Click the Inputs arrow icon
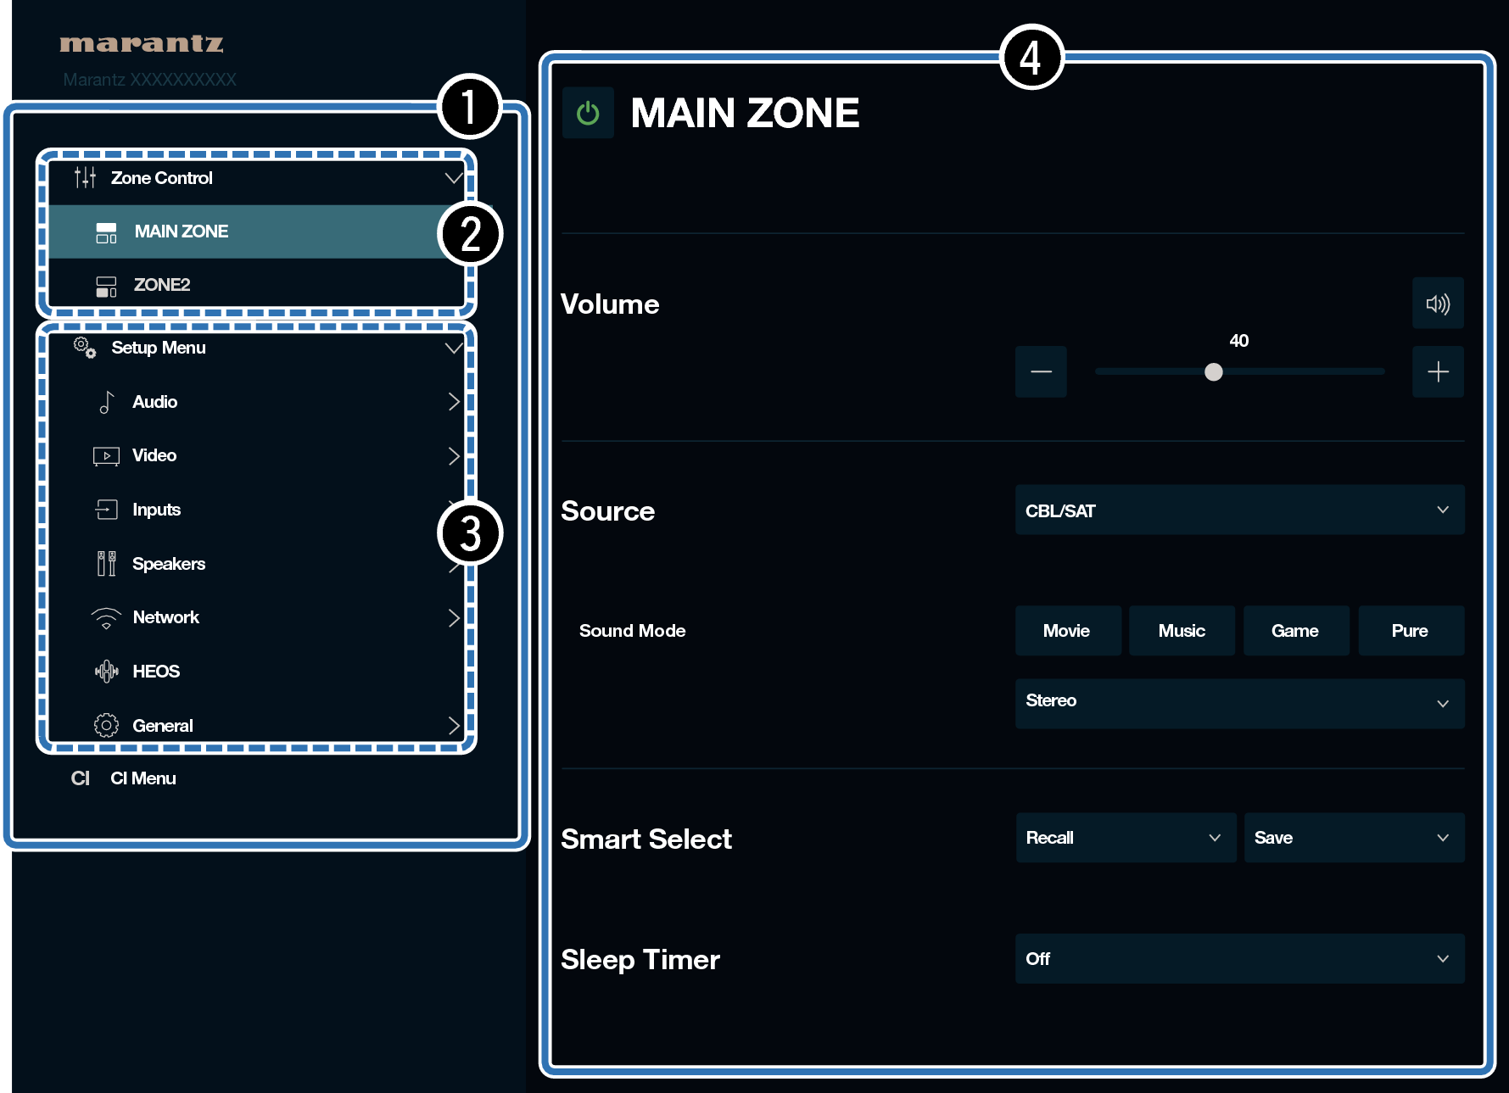Image resolution: width=1509 pixels, height=1093 pixels. click(x=106, y=510)
